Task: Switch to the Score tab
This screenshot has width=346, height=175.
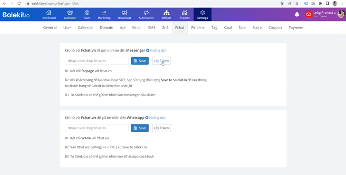Action: (x=257, y=28)
